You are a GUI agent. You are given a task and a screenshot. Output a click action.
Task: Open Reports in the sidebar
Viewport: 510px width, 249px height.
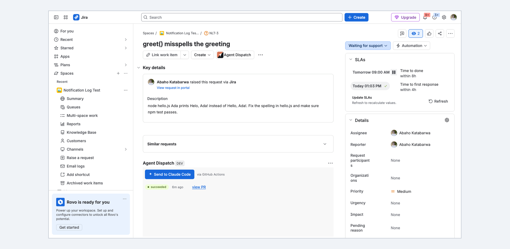pos(73,124)
